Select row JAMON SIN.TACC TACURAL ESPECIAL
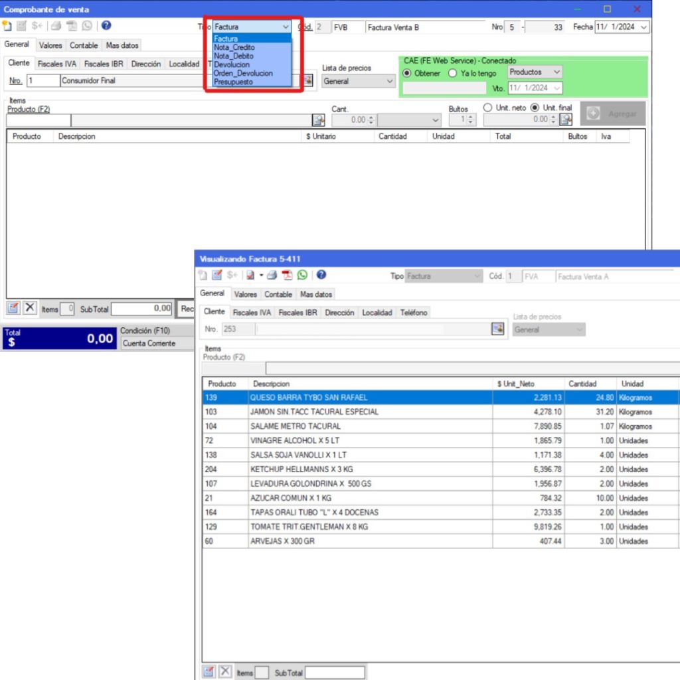 tap(441, 412)
